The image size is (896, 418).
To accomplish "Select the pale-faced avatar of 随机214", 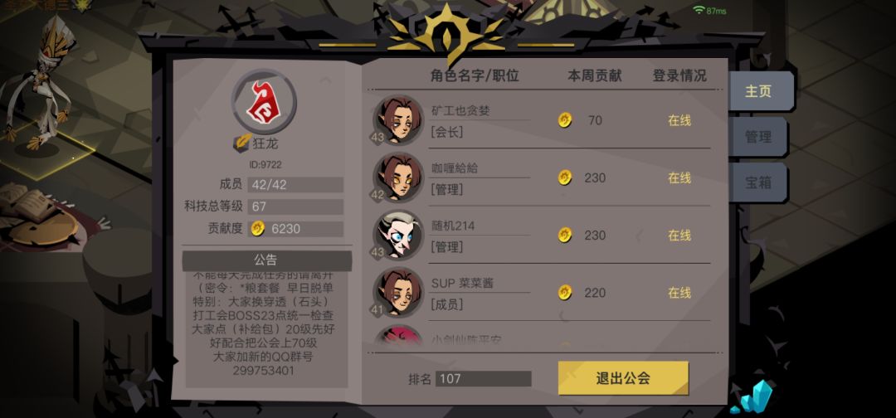I will point(397,235).
